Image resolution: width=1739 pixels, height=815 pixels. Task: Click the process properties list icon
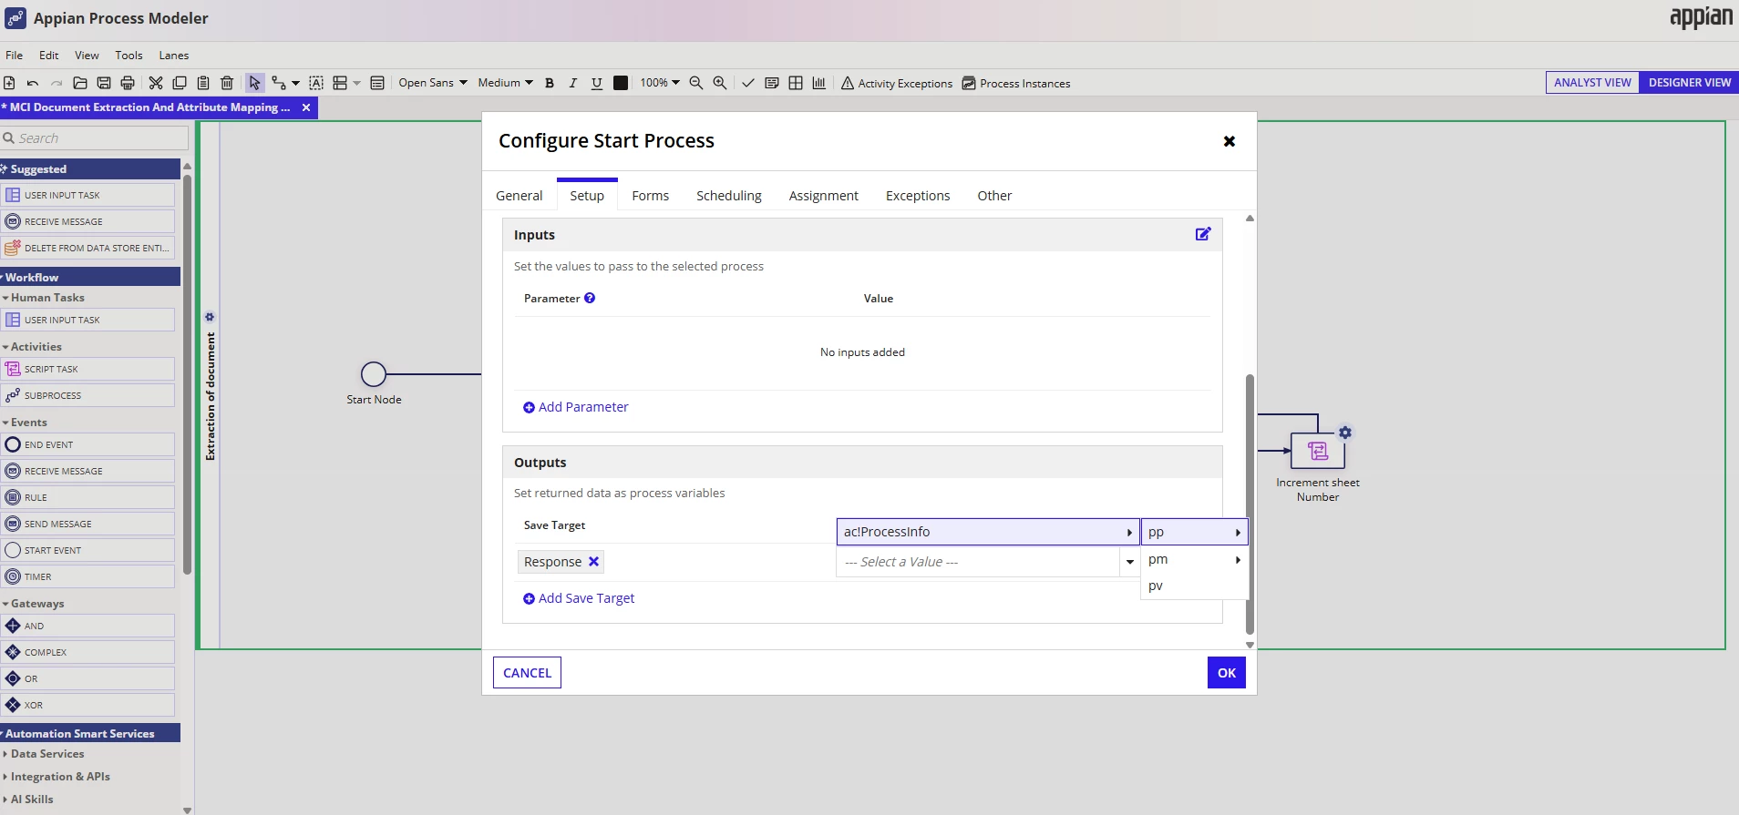377,83
